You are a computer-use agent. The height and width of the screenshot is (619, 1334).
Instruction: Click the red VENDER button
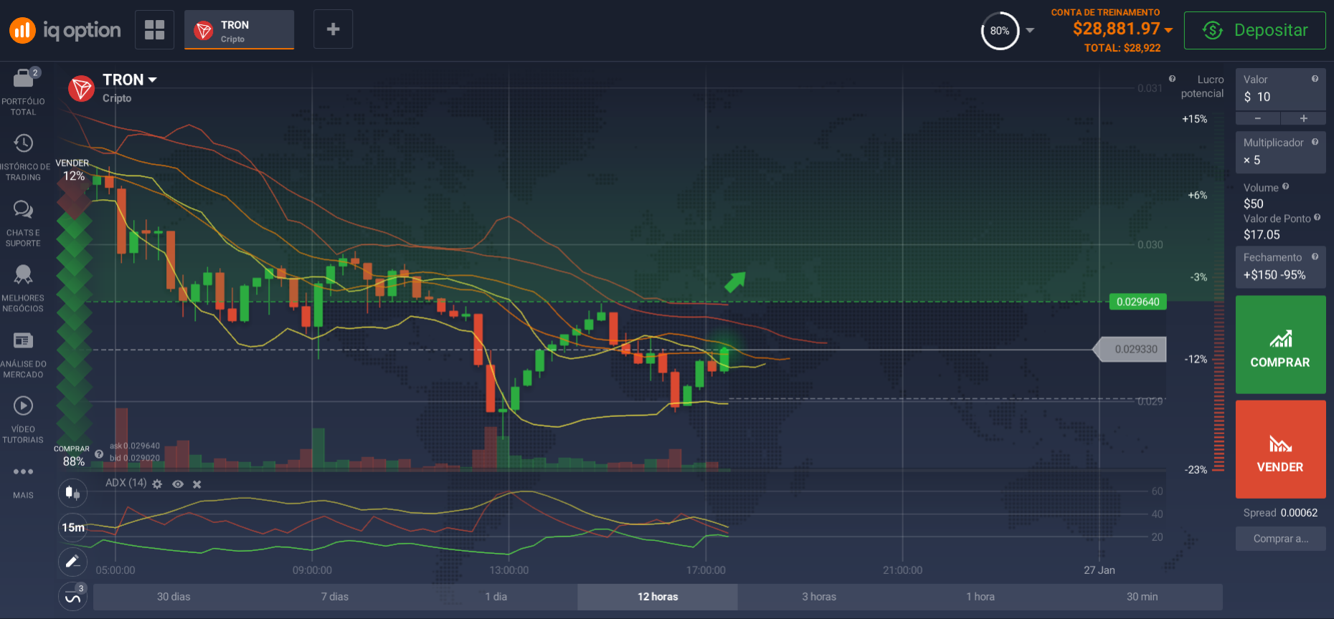pos(1280,449)
